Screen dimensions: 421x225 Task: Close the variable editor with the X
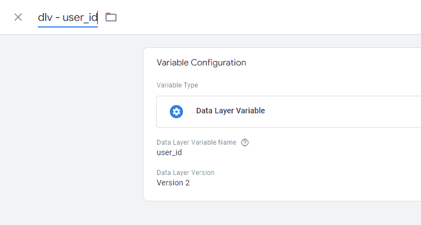click(18, 17)
